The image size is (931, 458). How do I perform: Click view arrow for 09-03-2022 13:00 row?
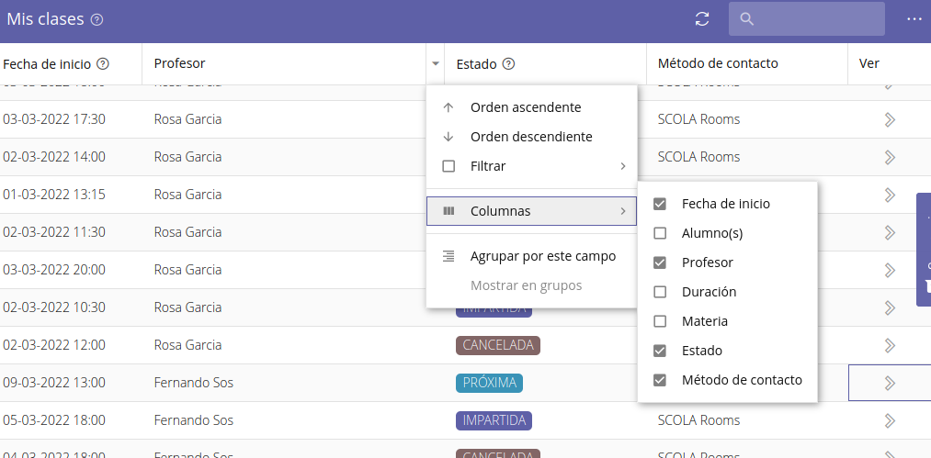click(889, 383)
